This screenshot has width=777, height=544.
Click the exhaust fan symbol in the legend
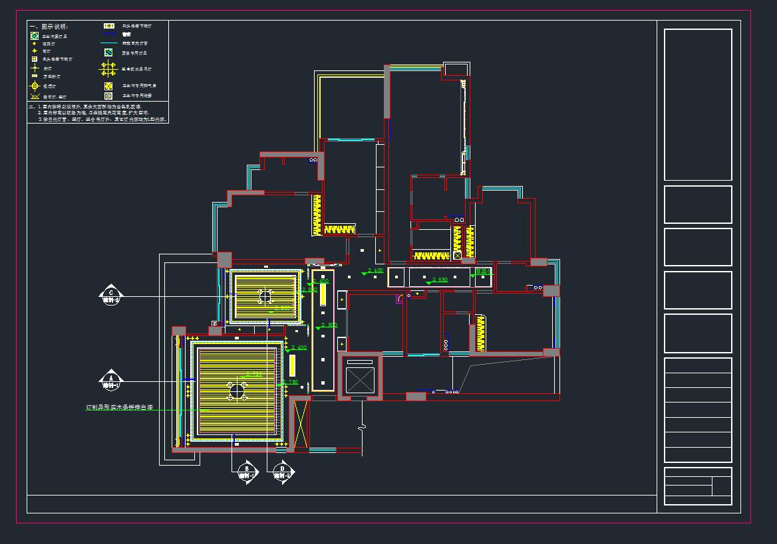(x=108, y=86)
